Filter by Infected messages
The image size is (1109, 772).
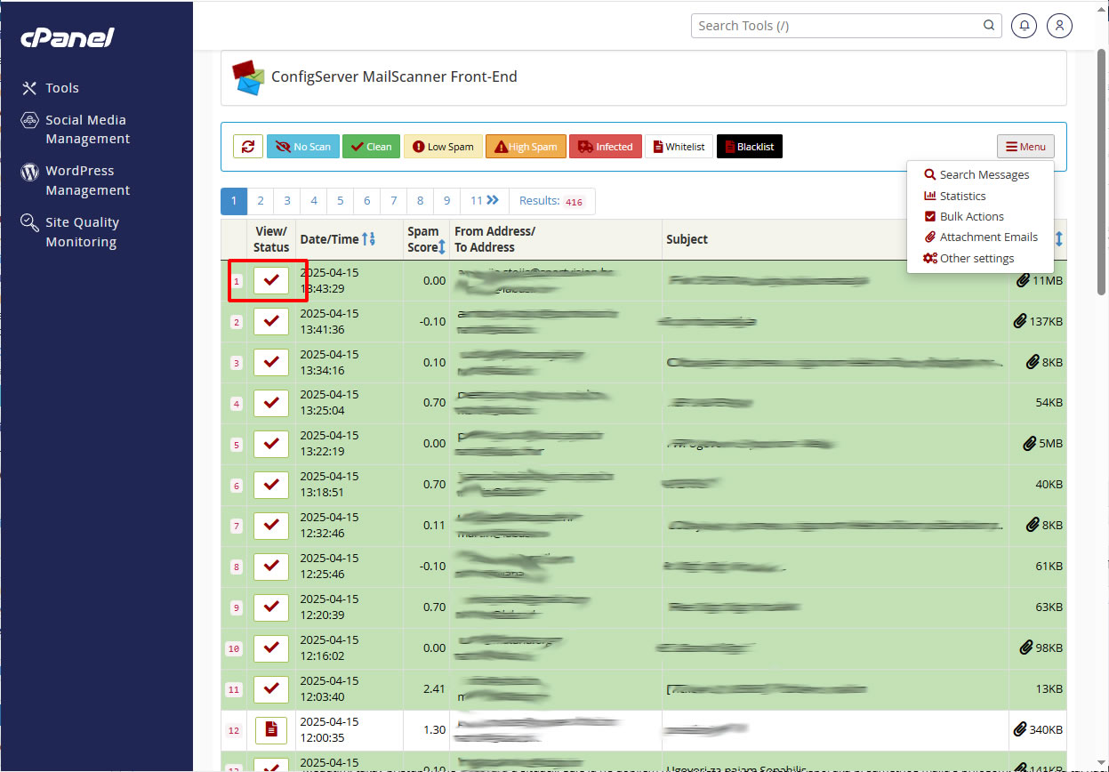(605, 147)
